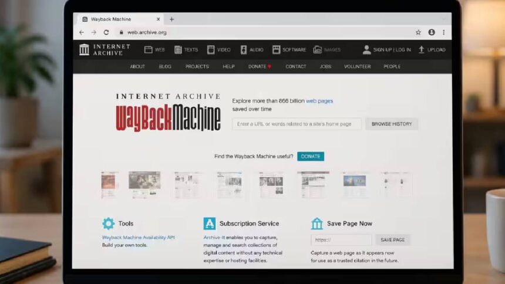The height and width of the screenshot is (284, 505).
Task: Click the 'Subscription Service' heading
Action: [x=250, y=224]
